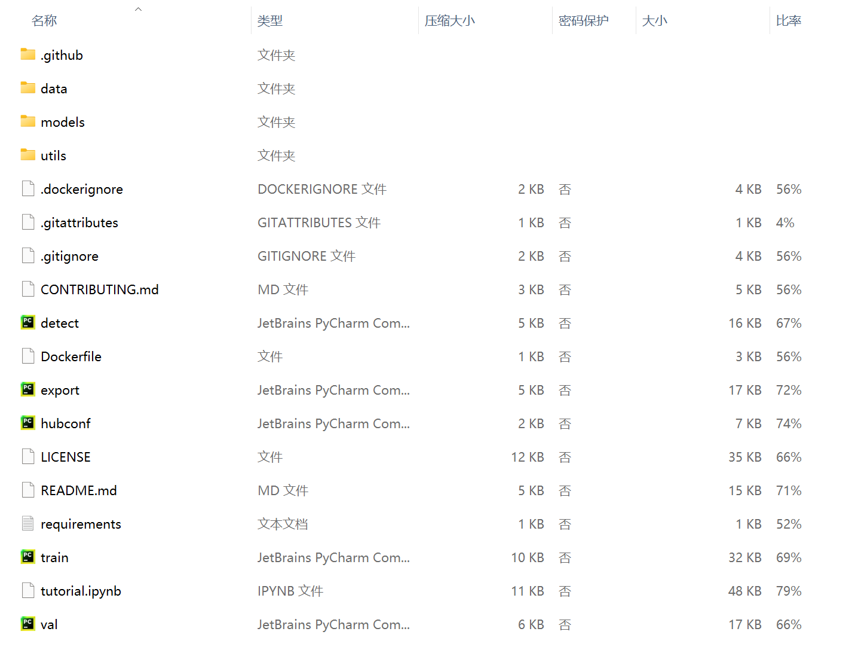Click the DOCKERIGNORE 文件 type cell
The width and height of the screenshot is (852, 662).
click(322, 189)
